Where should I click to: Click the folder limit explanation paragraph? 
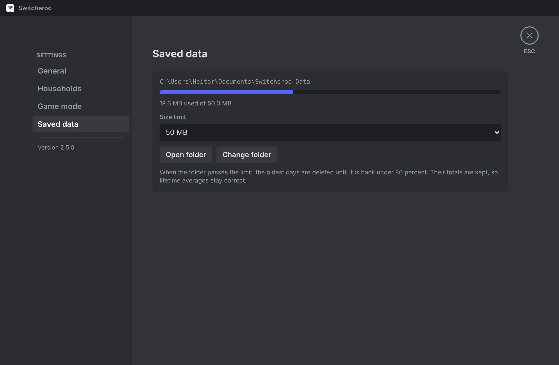(x=329, y=176)
